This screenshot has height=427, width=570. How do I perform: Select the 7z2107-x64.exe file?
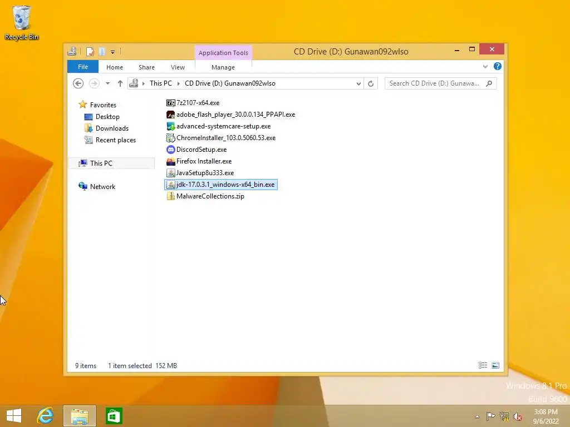point(198,103)
